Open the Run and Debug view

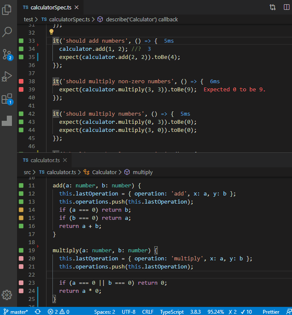click(7, 77)
